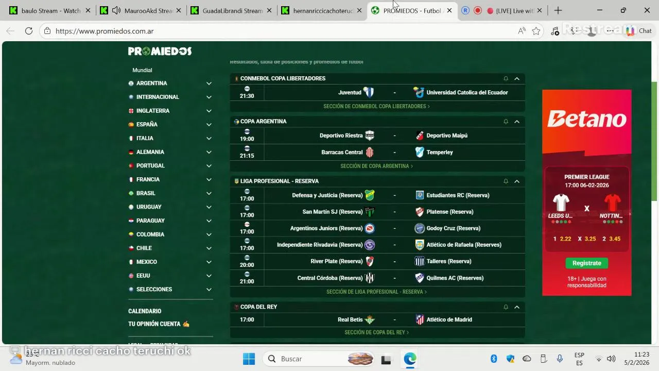Click Real Betis crest
The width and height of the screenshot is (659, 371).
[370, 319]
